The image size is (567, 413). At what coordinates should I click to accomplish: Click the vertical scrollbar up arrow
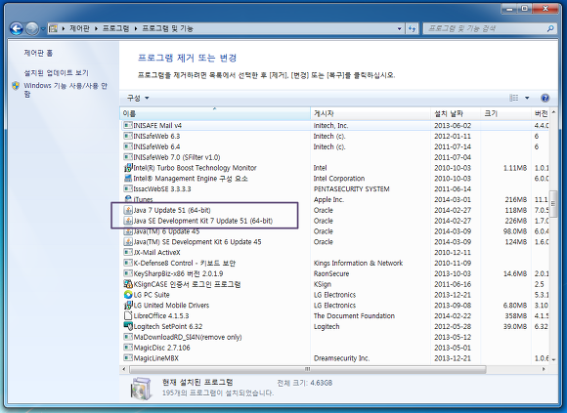click(553, 112)
